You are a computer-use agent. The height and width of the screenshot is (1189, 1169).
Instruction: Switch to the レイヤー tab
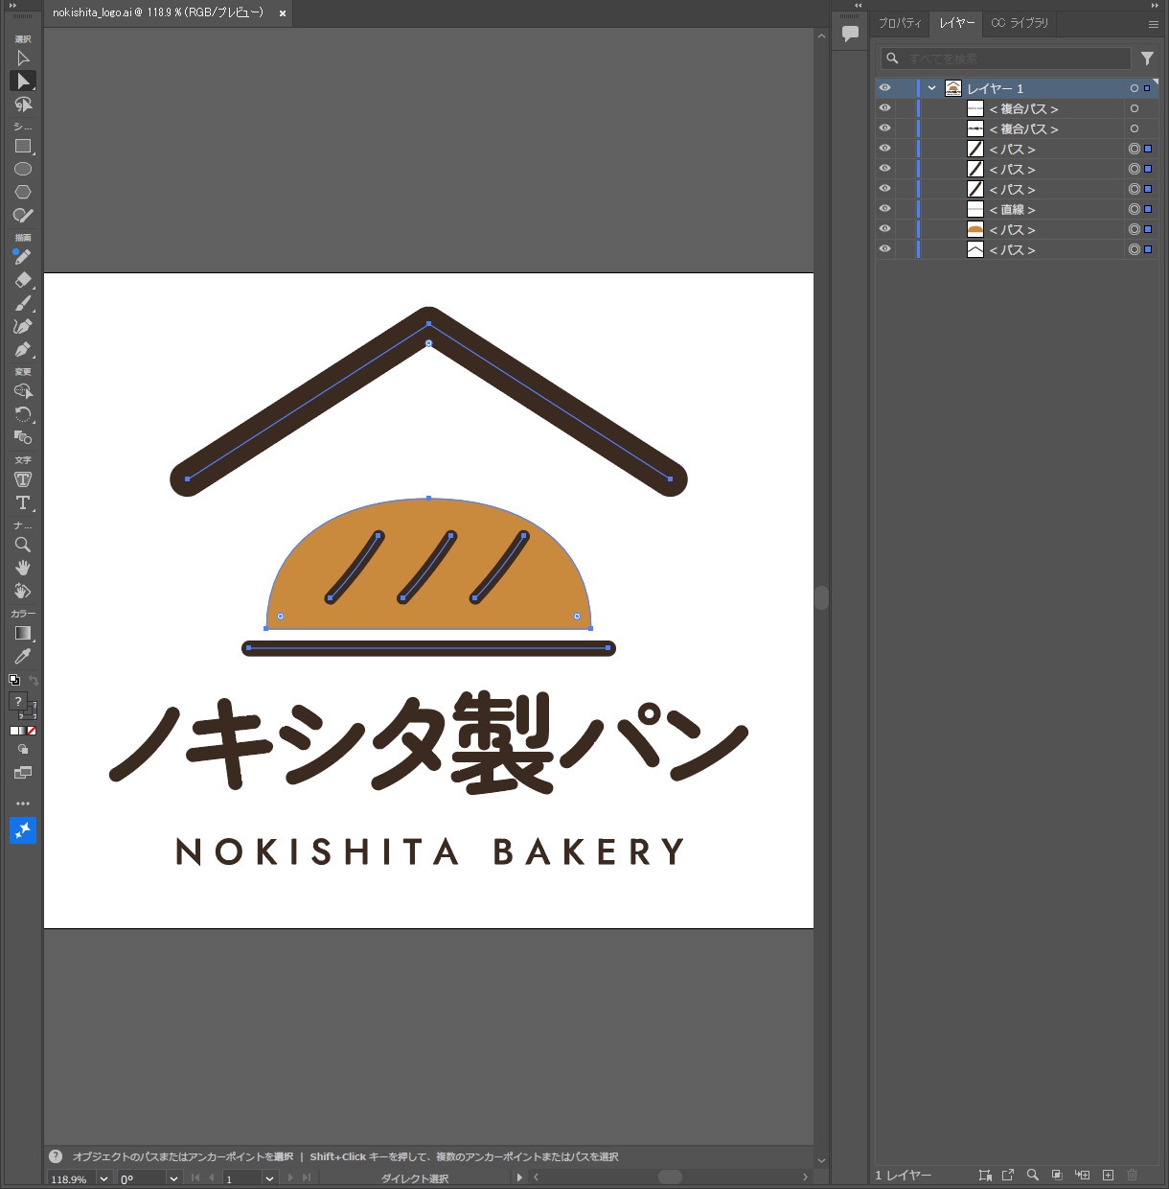(x=956, y=23)
